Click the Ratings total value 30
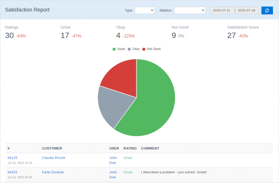The image size is (279, 183). [9, 36]
